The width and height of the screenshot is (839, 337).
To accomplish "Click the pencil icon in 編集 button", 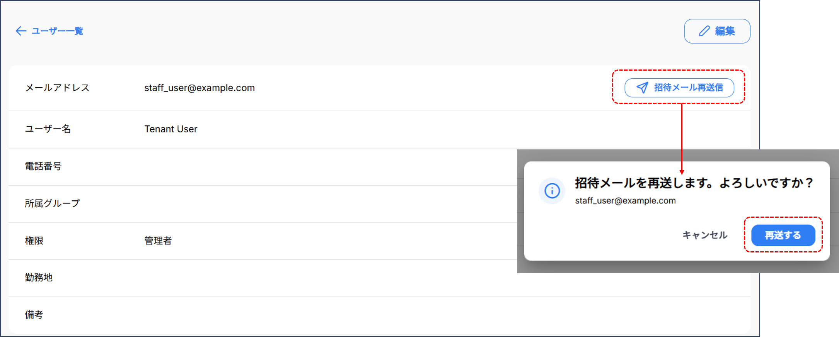I will tap(704, 31).
